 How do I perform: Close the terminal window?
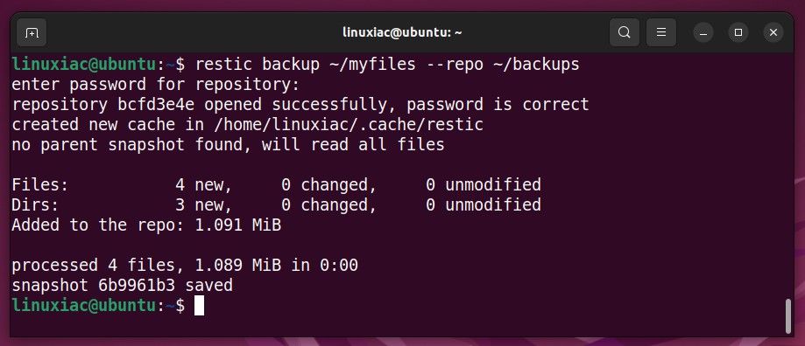[773, 32]
